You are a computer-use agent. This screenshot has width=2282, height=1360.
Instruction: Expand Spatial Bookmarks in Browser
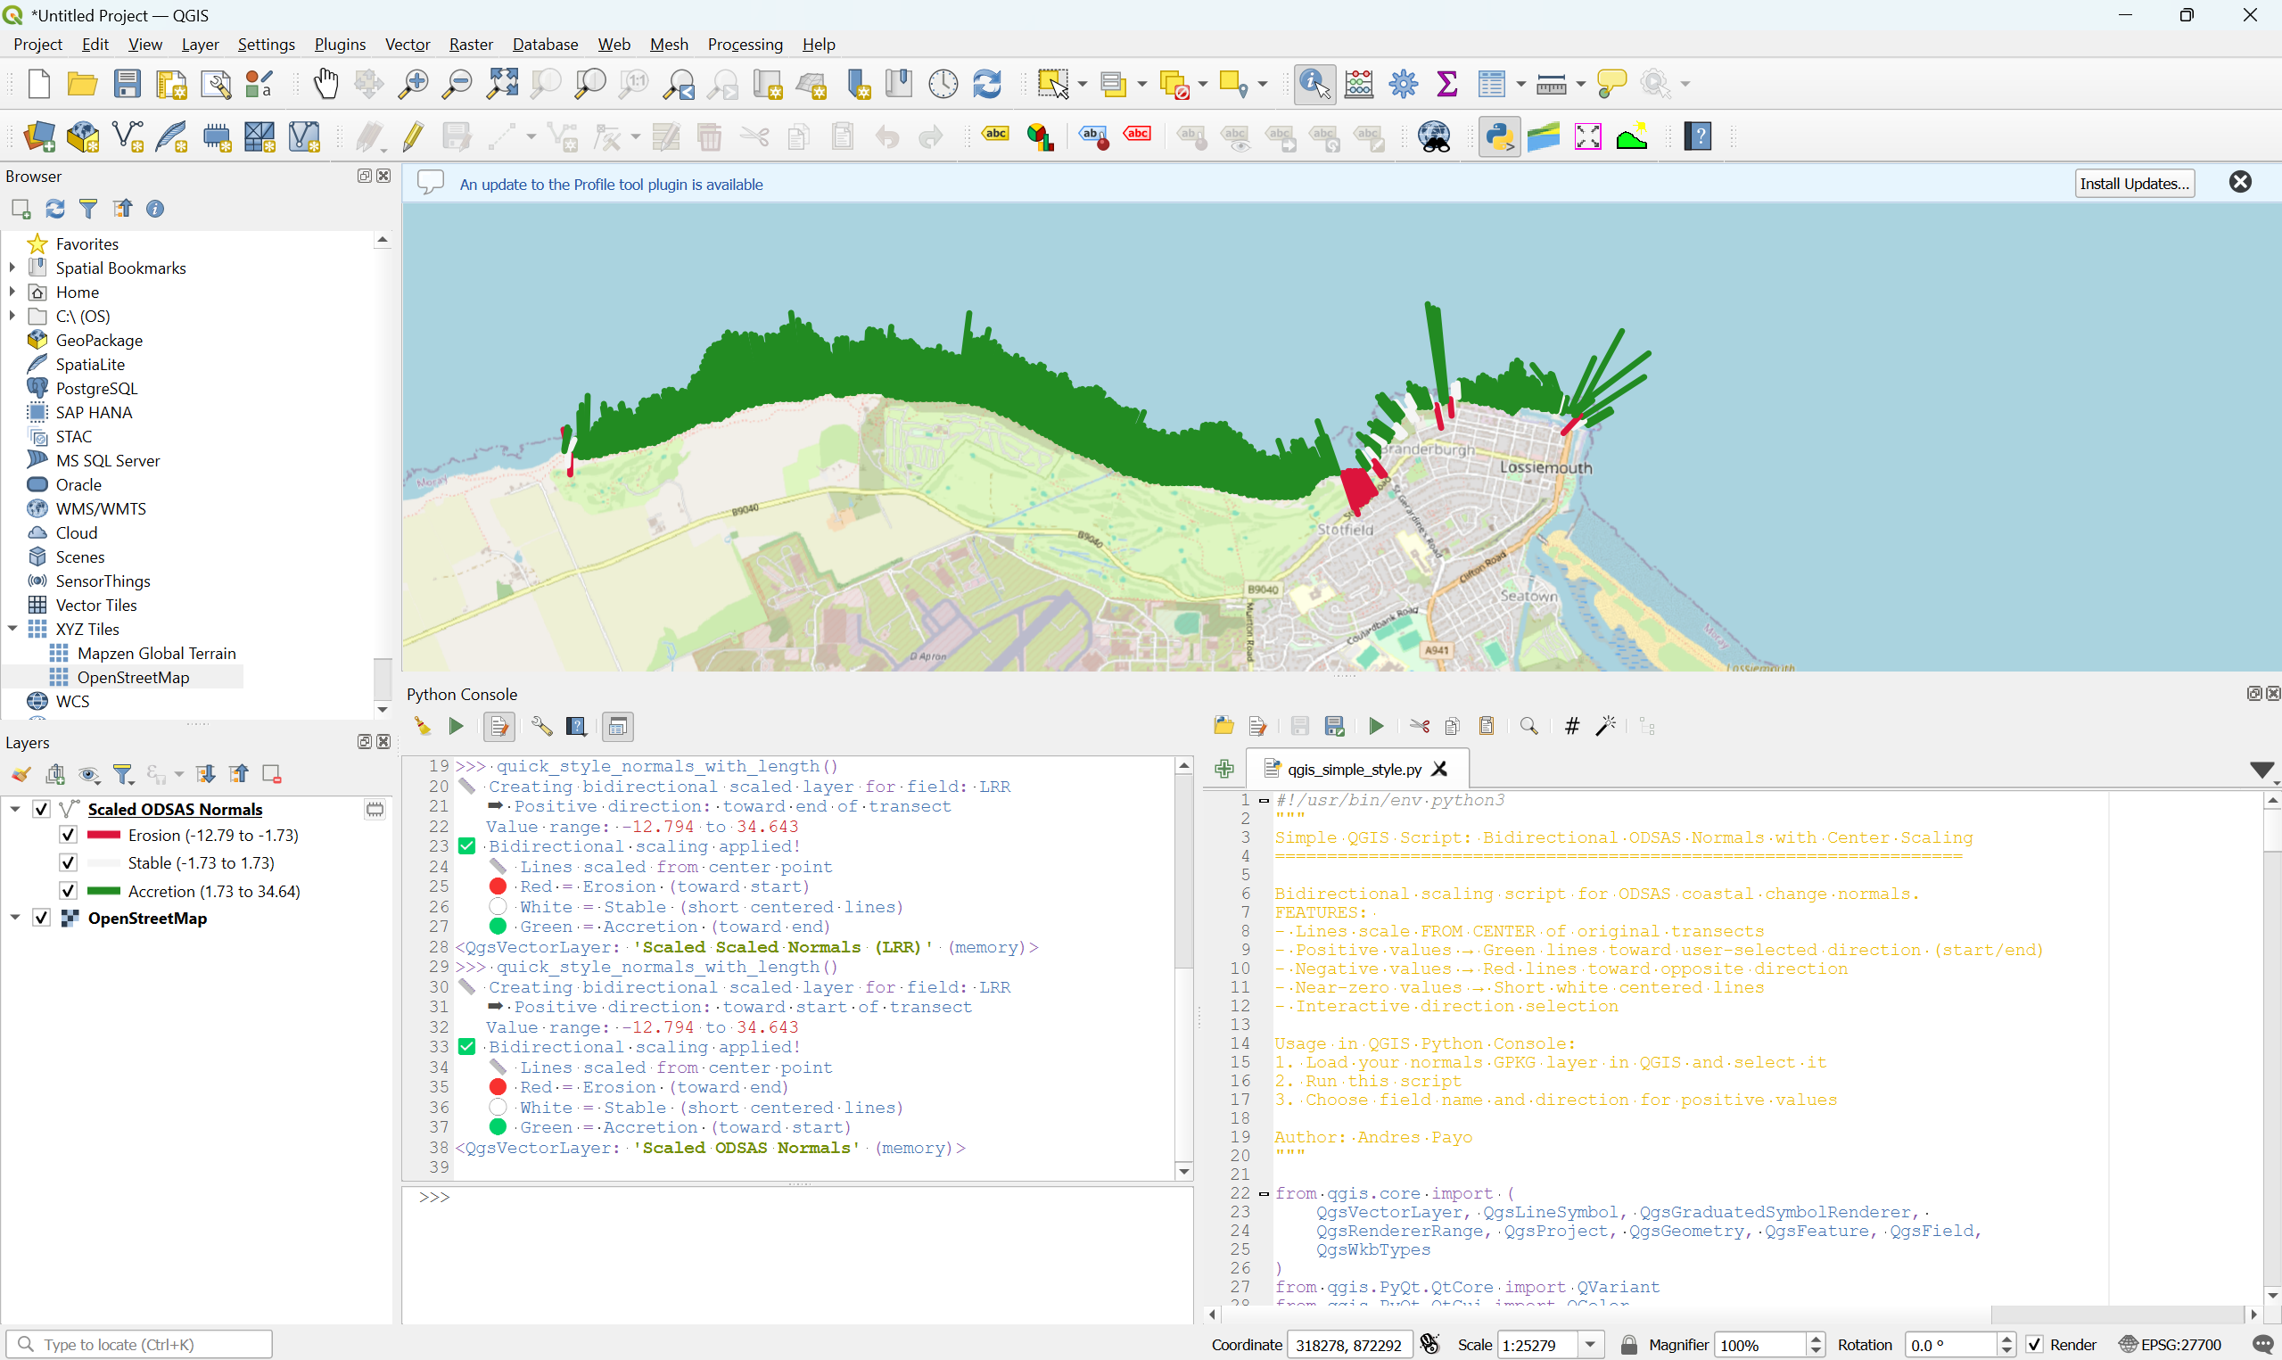tap(12, 268)
